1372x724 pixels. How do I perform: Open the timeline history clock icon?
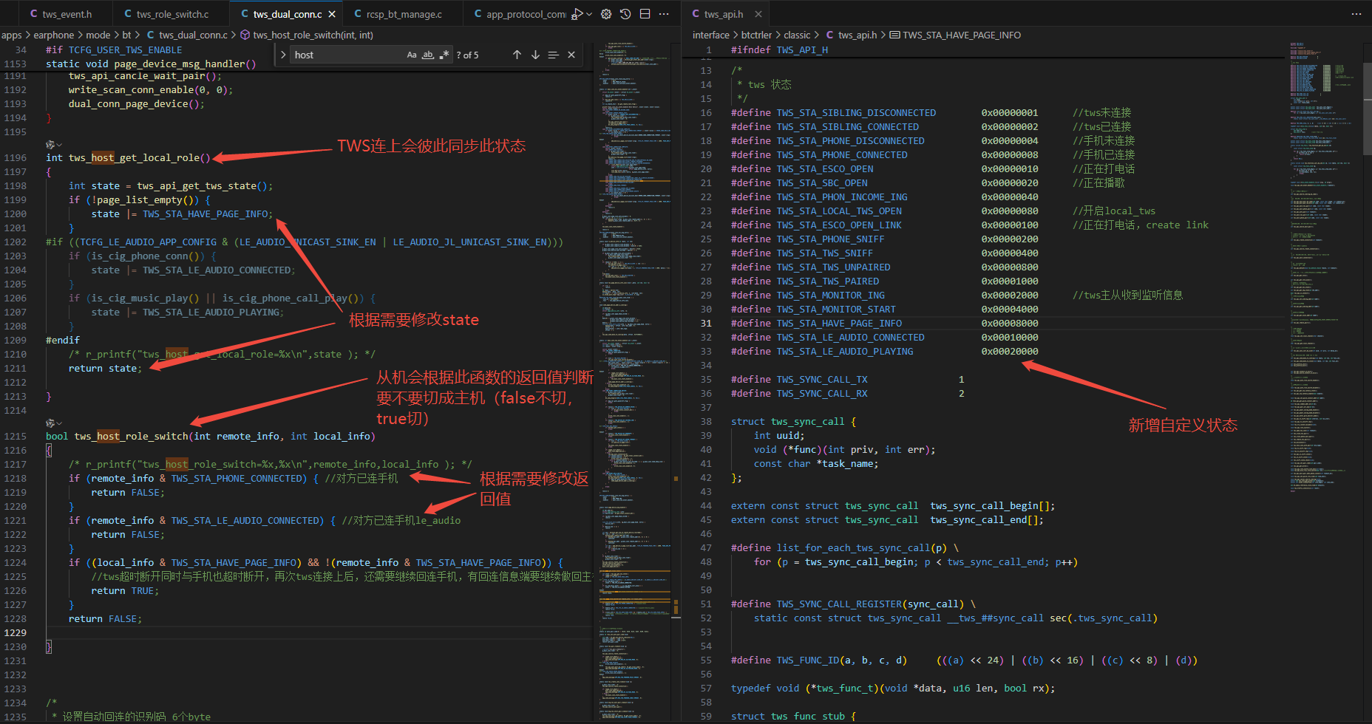pos(625,14)
